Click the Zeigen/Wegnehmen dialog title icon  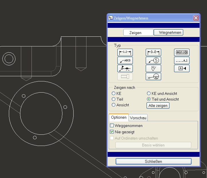pos(110,18)
